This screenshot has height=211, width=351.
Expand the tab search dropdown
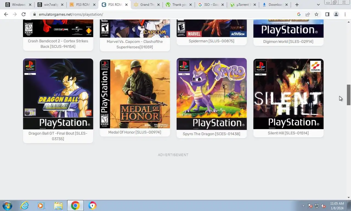(318, 5)
